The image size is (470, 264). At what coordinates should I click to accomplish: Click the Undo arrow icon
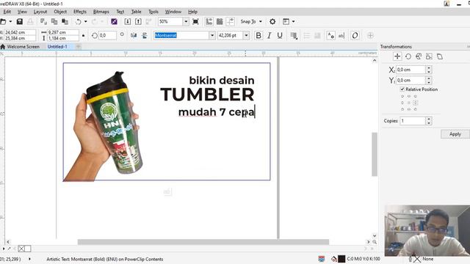pyautogui.click(x=79, y=21)
